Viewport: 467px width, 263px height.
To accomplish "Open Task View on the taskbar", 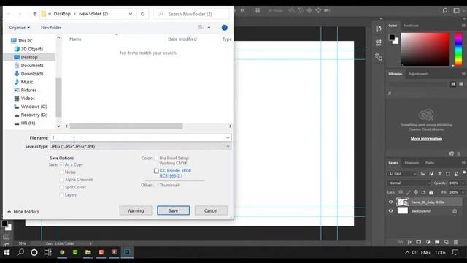I will pyautogui.click(x=47, y=252).
